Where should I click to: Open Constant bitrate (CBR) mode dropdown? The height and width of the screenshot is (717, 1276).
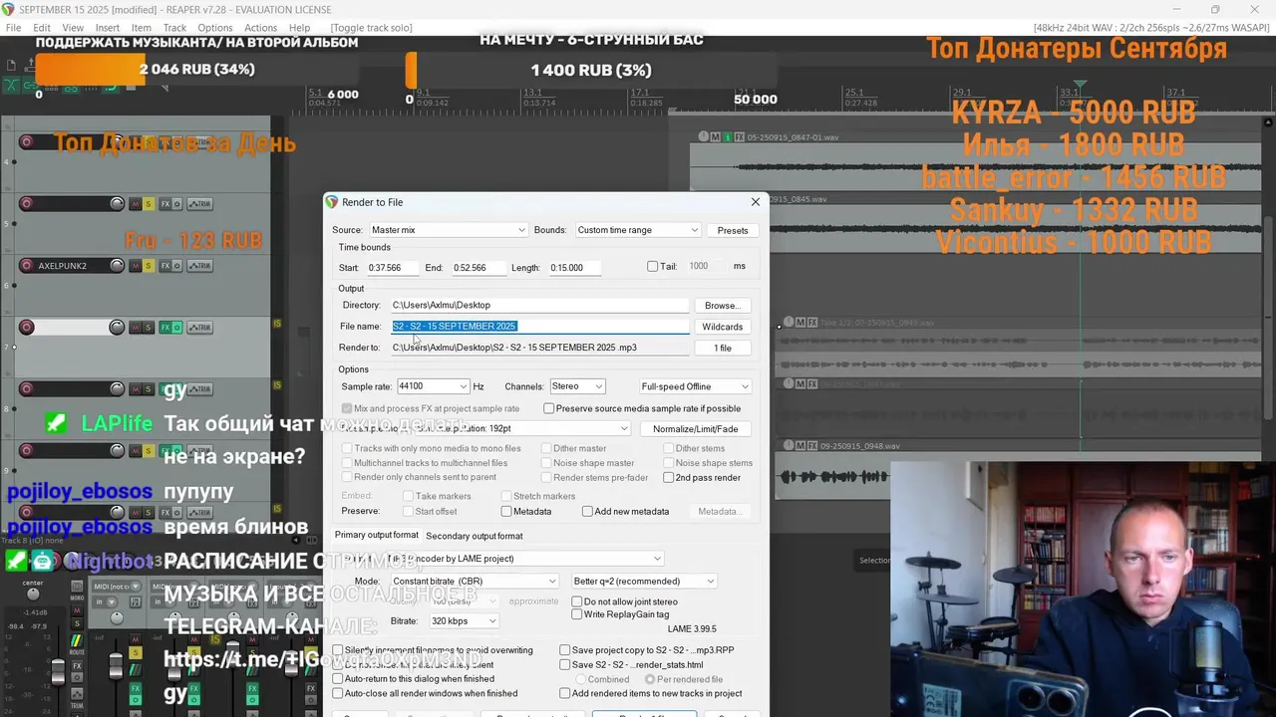pyautogui.click(x=474, y=581)
